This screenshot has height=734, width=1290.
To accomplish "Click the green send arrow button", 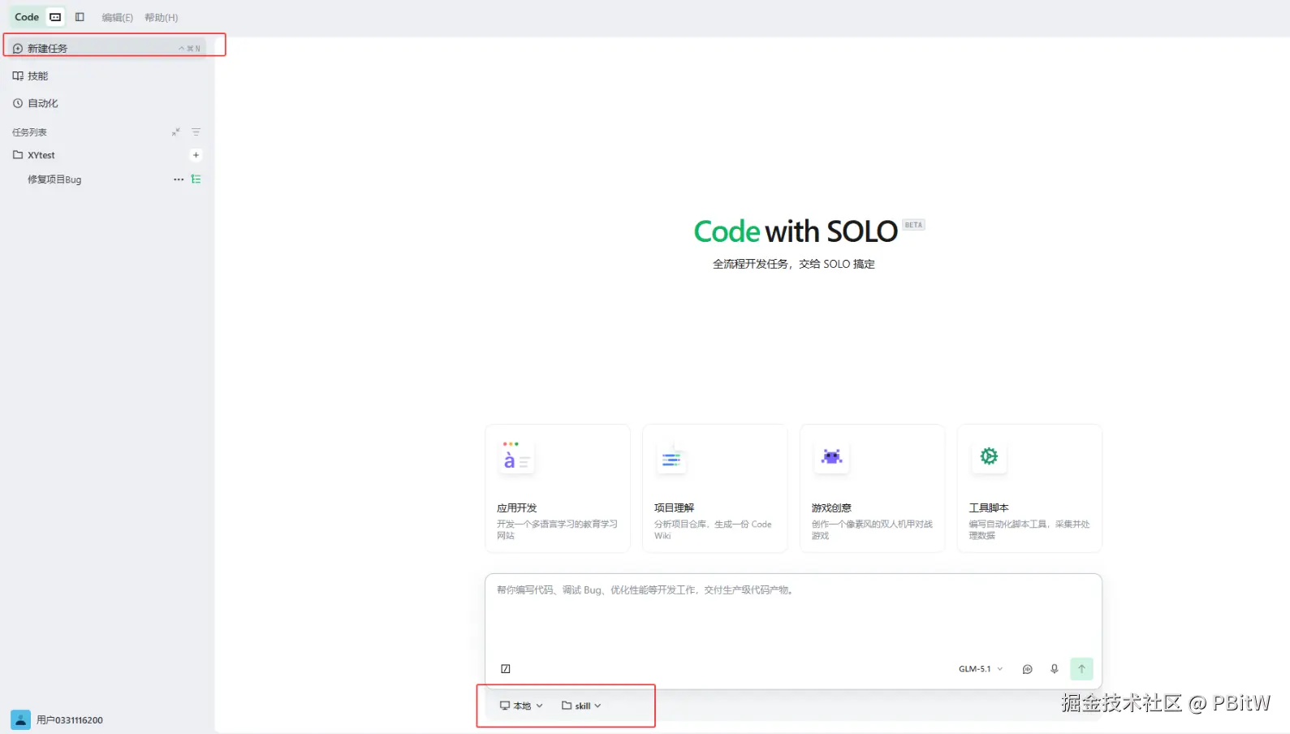I will coord(1081,669).
